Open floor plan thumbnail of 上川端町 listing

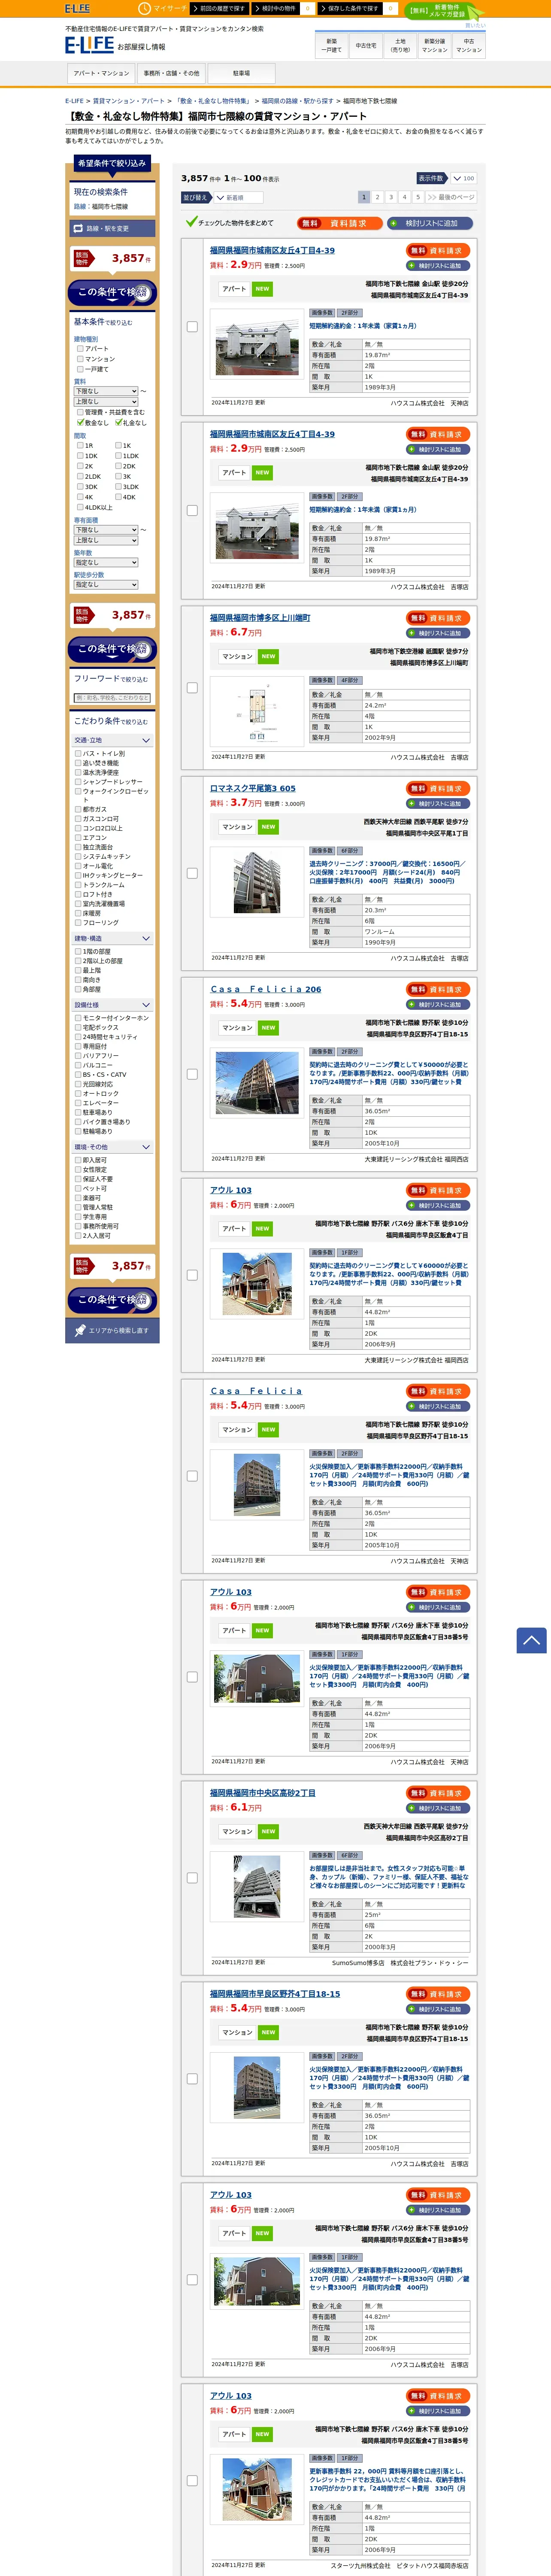(257, 711)
